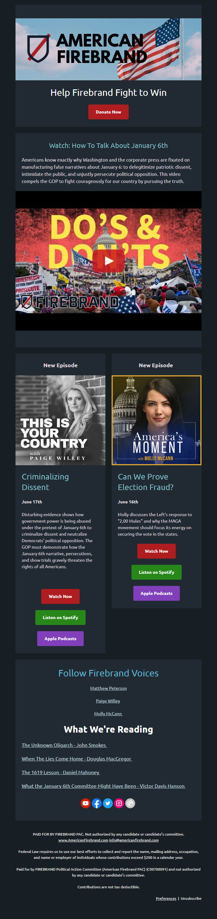Click the Unsubscribe link
Viewport: 217px width, 919px height.
(191, 898)
